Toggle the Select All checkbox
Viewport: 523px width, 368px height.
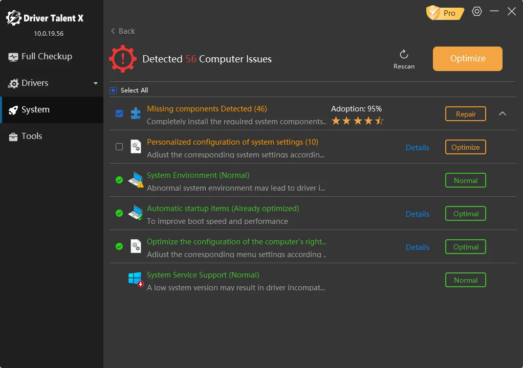tap(113, 90)
